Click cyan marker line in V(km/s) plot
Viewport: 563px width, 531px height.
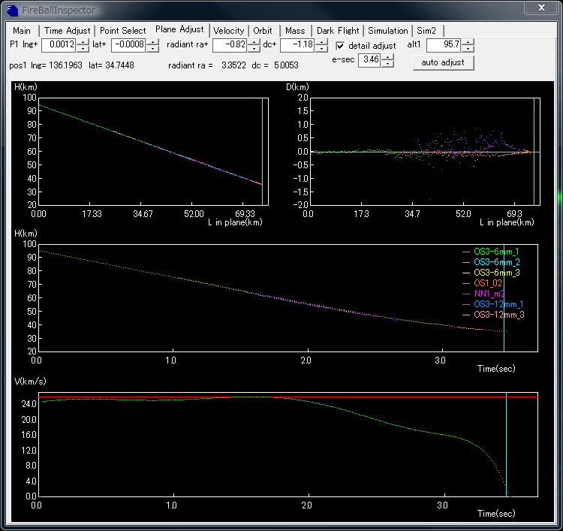click(506, 445)
